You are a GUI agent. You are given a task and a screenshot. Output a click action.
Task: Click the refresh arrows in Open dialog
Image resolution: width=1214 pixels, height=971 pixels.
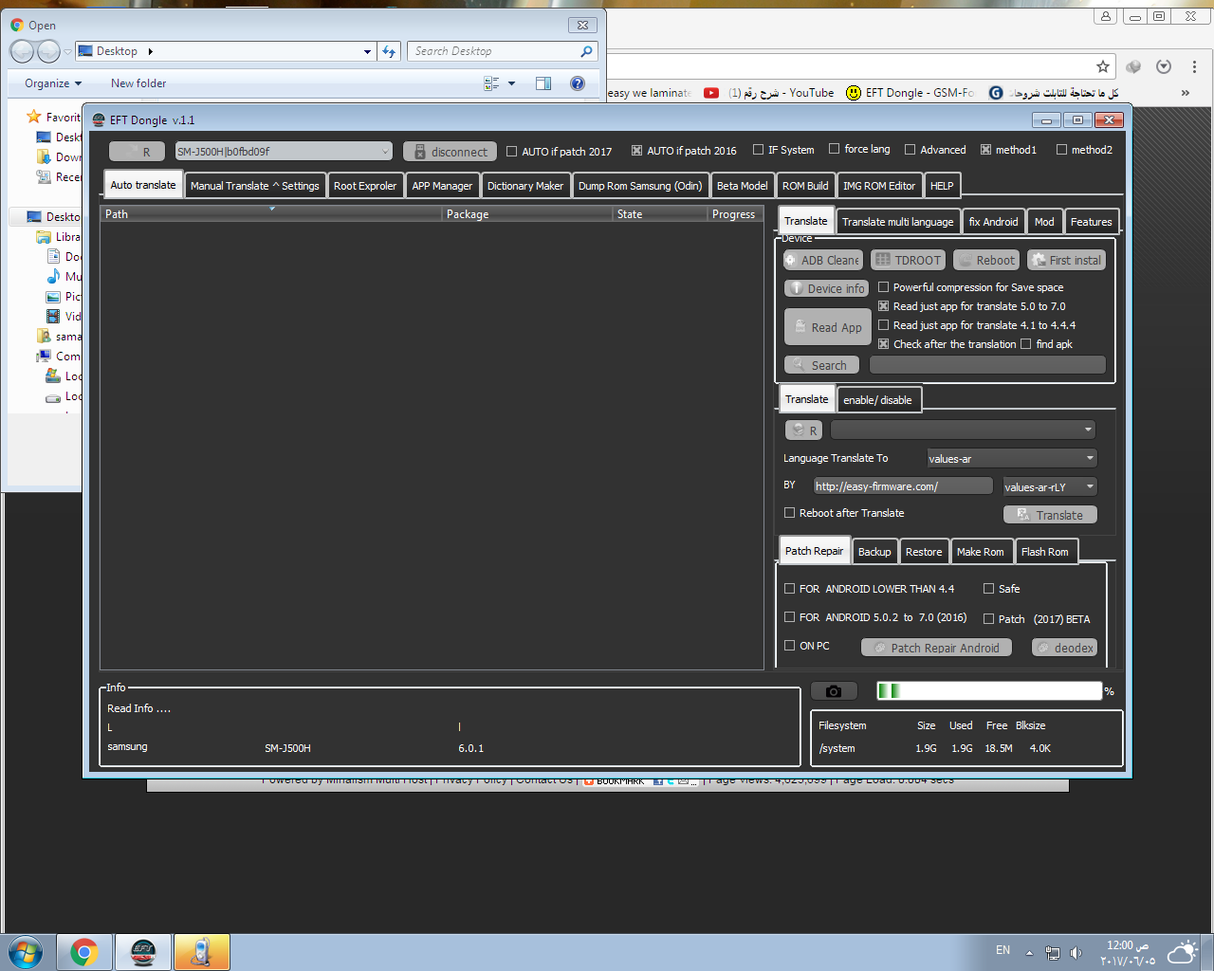(389, 51)
